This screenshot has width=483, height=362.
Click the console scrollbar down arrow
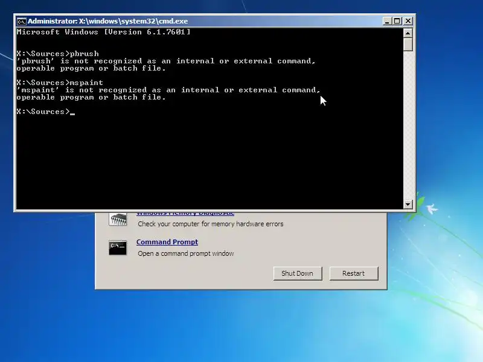408,204
